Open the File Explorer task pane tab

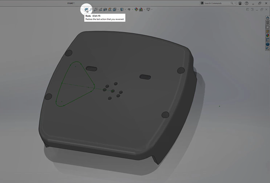point(268,27)
